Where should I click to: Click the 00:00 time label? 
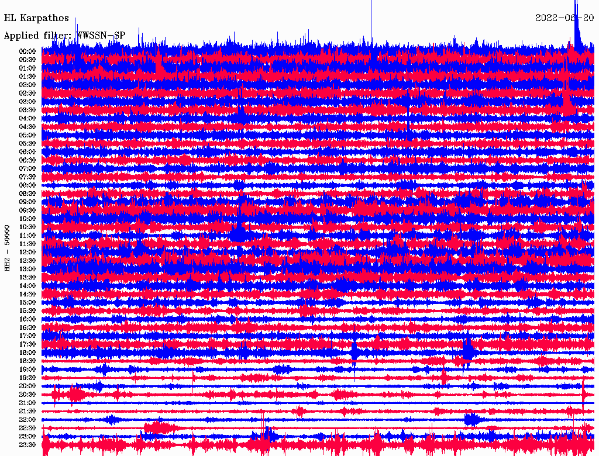click(x=27, y=51)
